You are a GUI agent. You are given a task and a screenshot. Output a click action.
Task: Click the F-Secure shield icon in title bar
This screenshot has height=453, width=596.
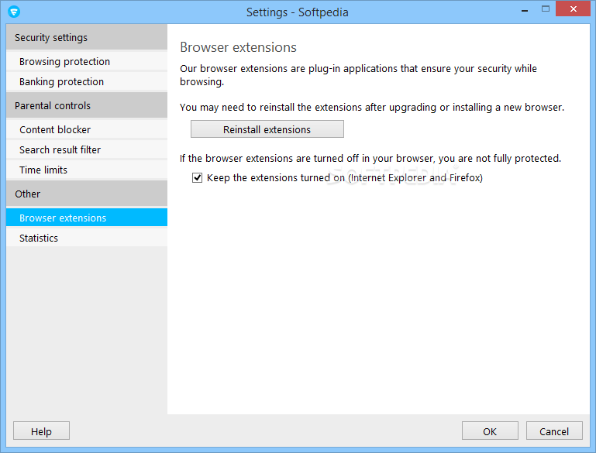coord(14,12)
